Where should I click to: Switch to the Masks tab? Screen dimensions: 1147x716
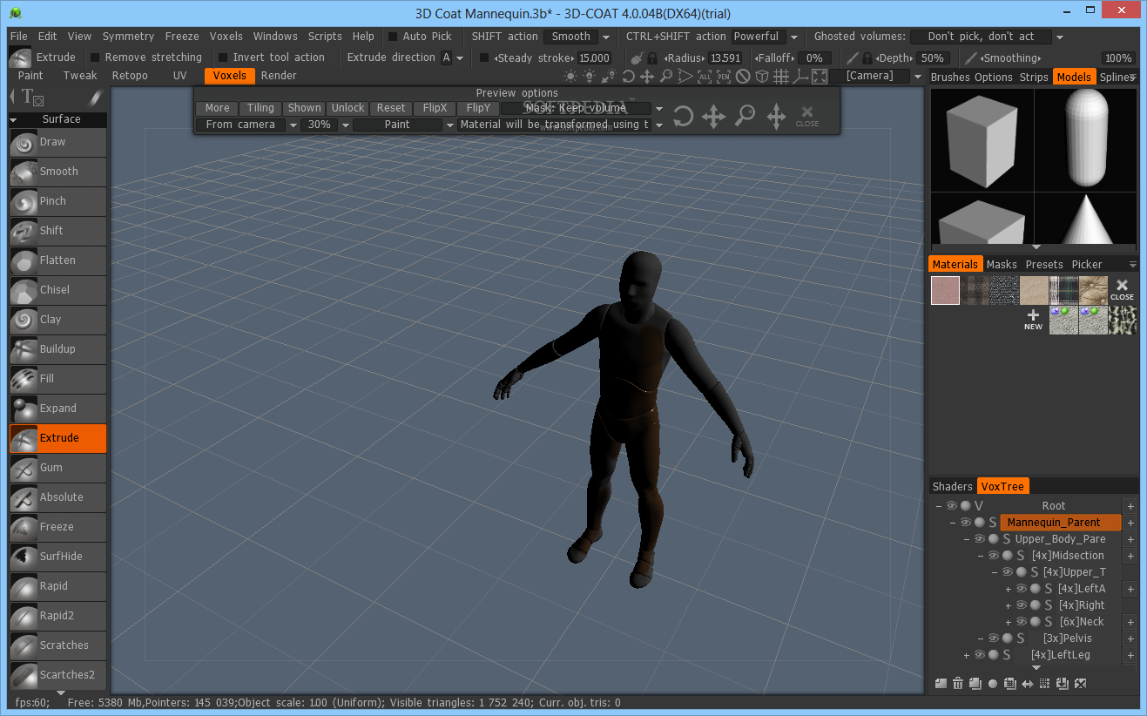tap(1002, 264)
